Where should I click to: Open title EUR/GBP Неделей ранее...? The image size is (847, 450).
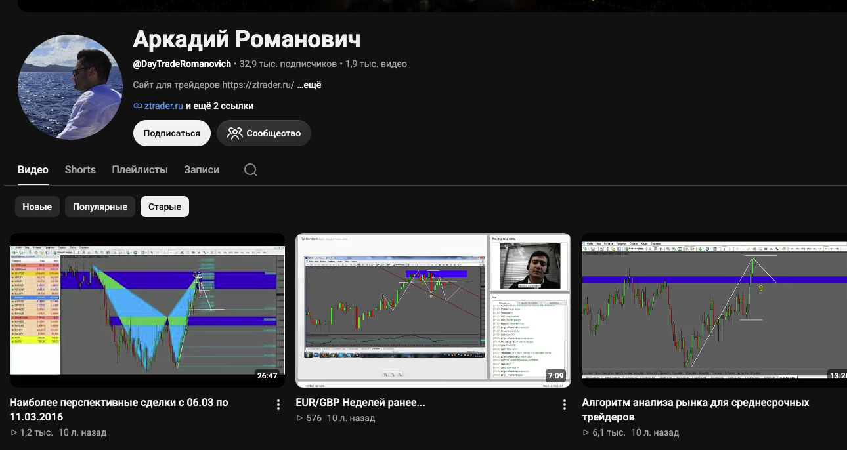(360, 403)
